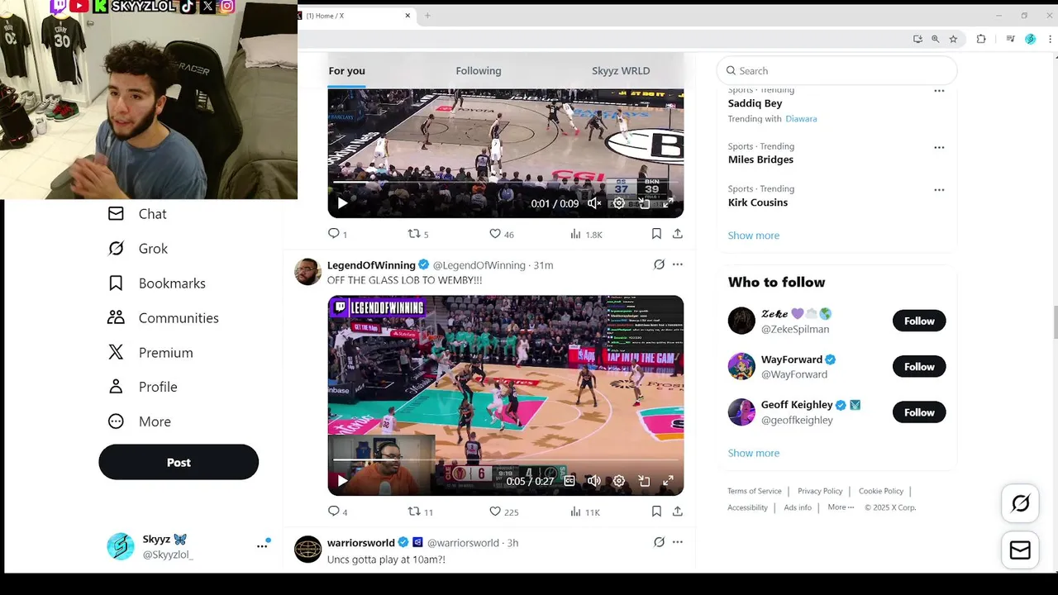Toggle captions on Wemby video
The image size is (1058, 595).
pyautogui.click(x=570, y=481)
